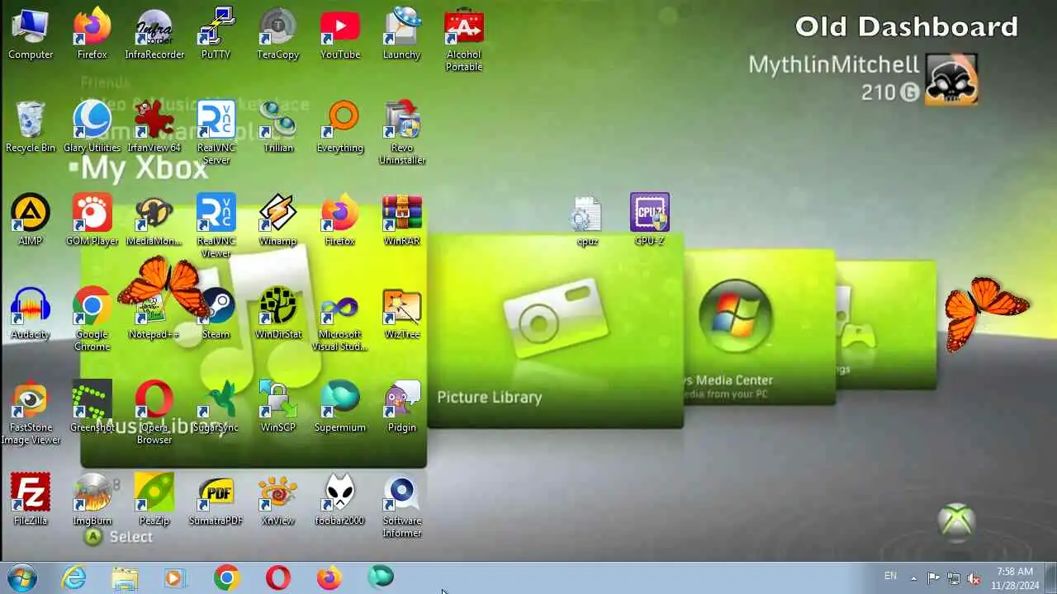1057x594 pixels.
Task: Open Chrome from the taskbar
Action: click(226, 577)
